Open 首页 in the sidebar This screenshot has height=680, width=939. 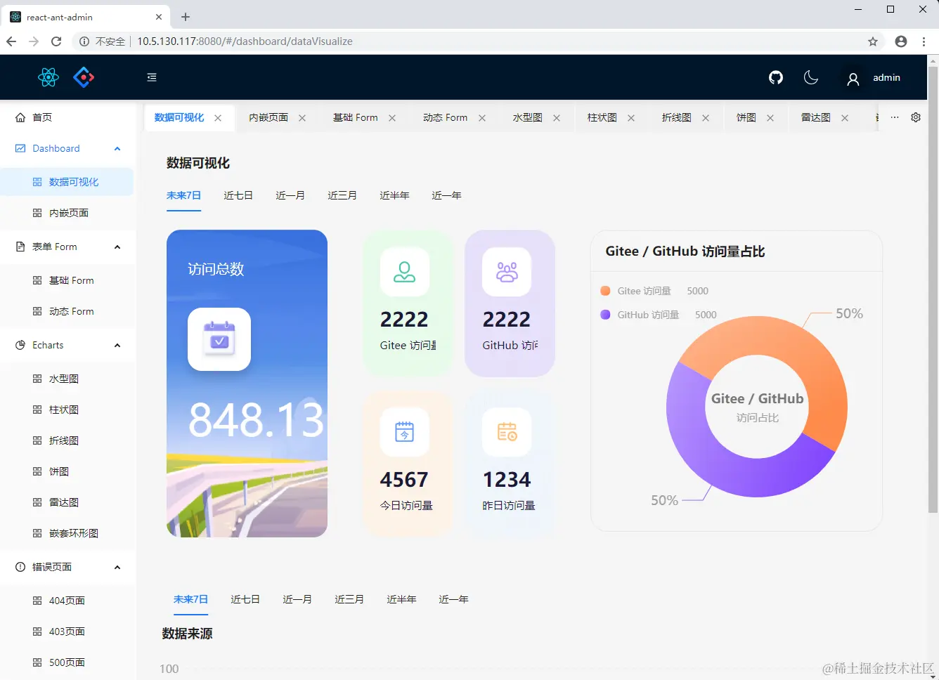point(68,117)
